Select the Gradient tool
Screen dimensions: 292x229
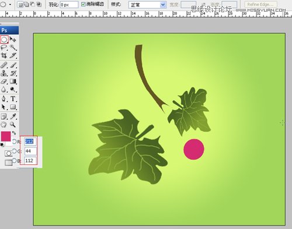pyautogui.click(x=13, y=82)
